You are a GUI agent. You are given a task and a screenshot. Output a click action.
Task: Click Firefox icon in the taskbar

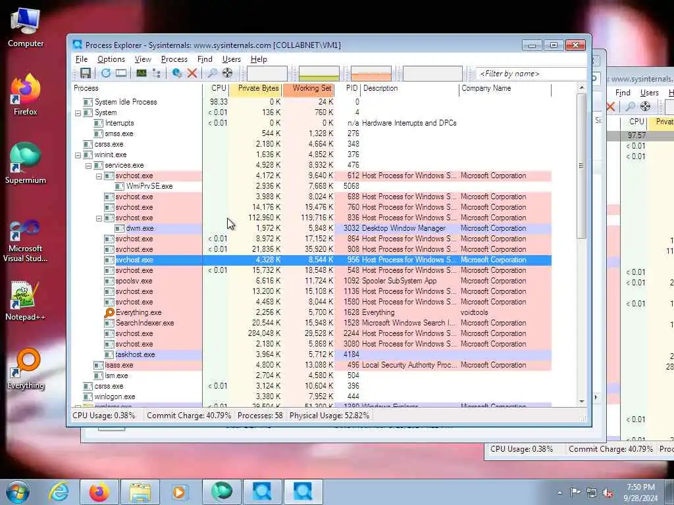click(99, 492)
